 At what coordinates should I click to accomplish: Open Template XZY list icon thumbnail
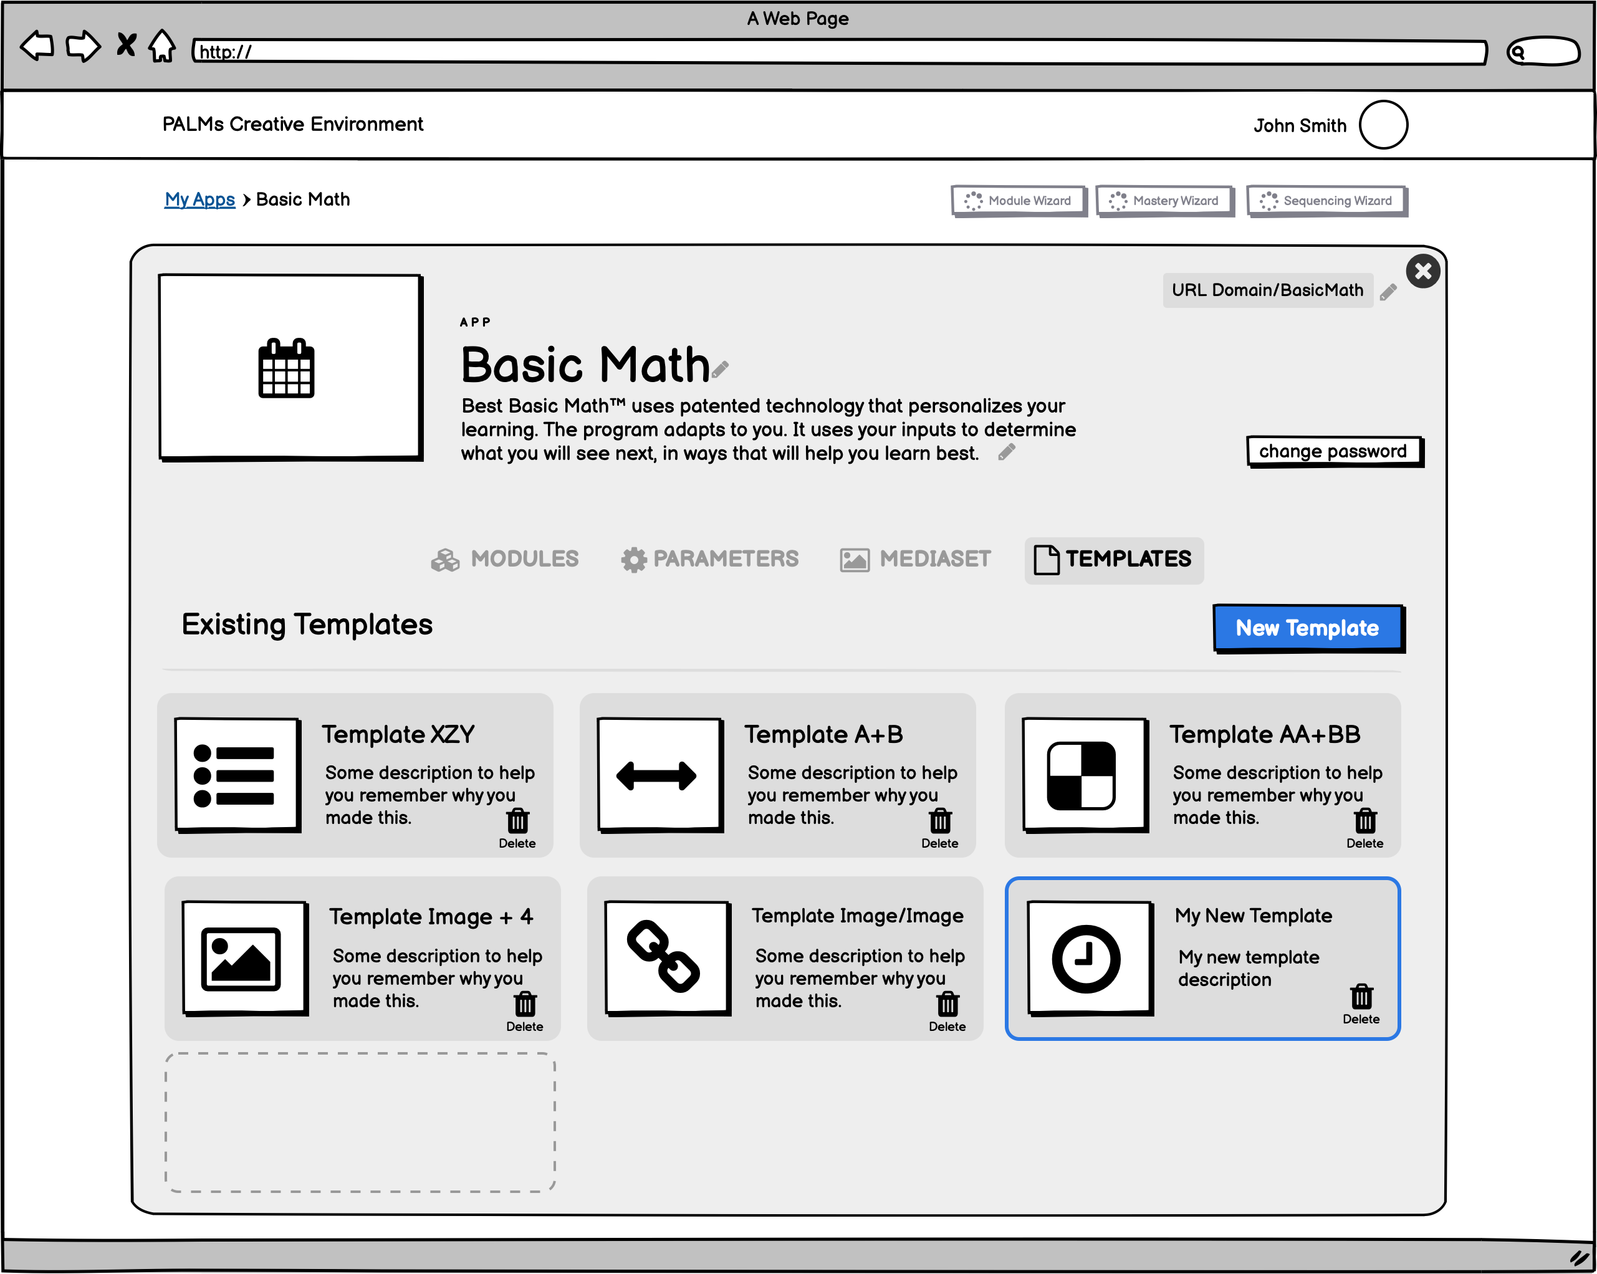(237, 775)
